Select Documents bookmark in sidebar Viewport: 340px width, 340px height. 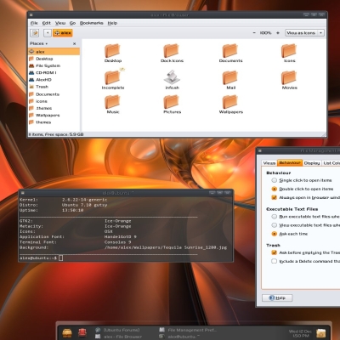pyautogui.click(x=54, y=94)
